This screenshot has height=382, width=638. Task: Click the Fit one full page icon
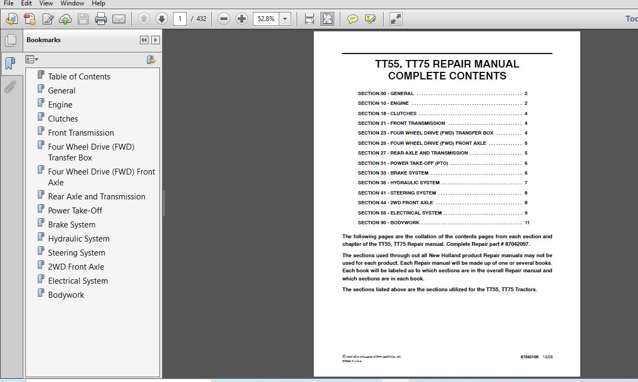tap(327, 19)
